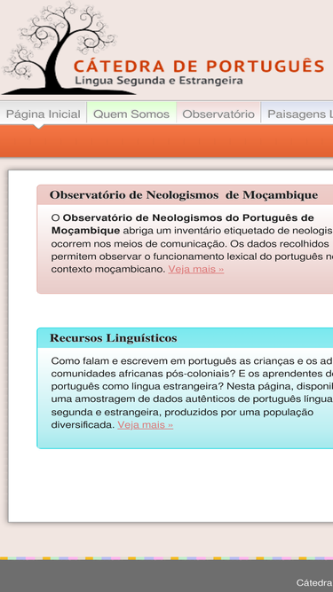This screenshot has height=592, width=333.
Task: Open the Página Inicial tab
Action: [44, 114]
